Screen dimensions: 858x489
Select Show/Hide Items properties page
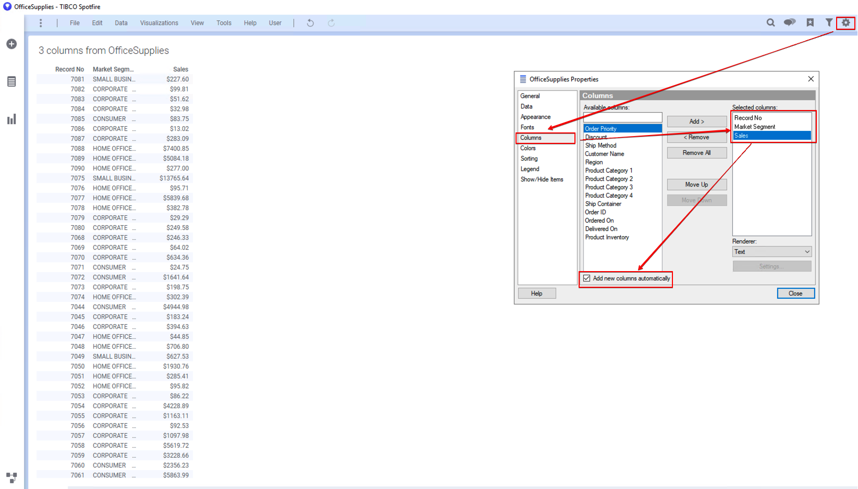click(x=542, y=179)
